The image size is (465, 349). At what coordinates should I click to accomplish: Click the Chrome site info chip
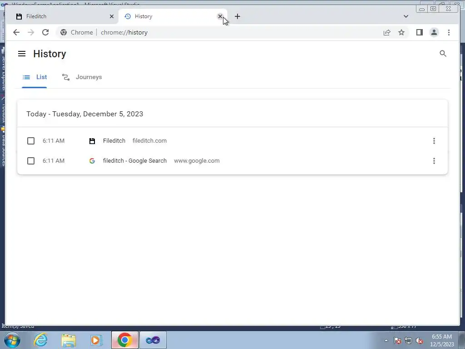[x=77, y=32]
